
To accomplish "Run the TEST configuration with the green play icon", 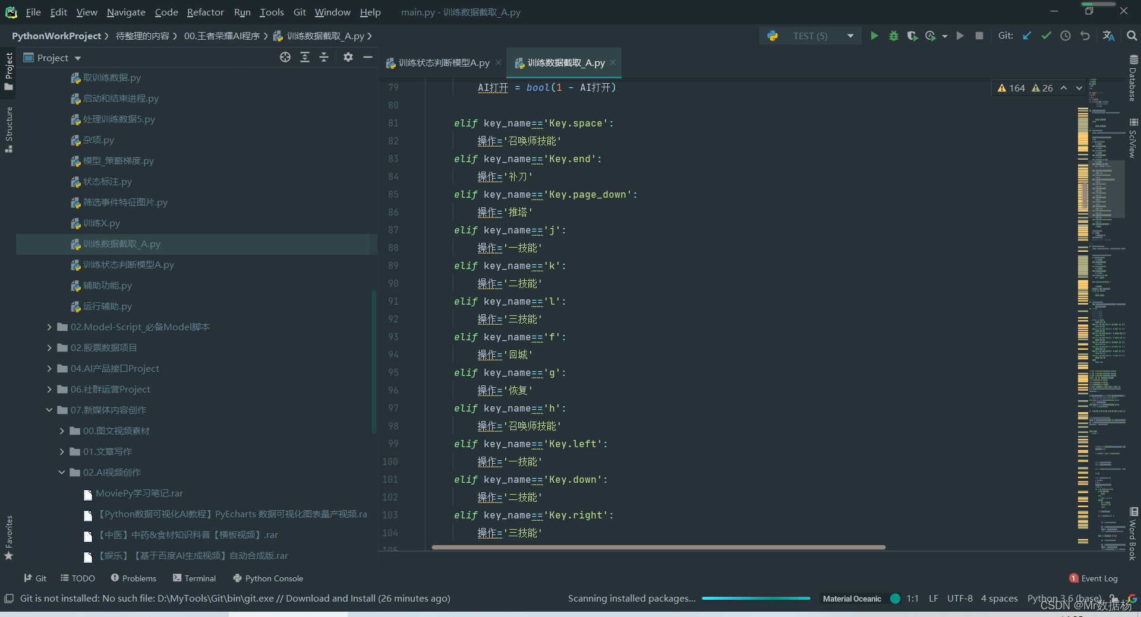I will click(x=874, y=36).
